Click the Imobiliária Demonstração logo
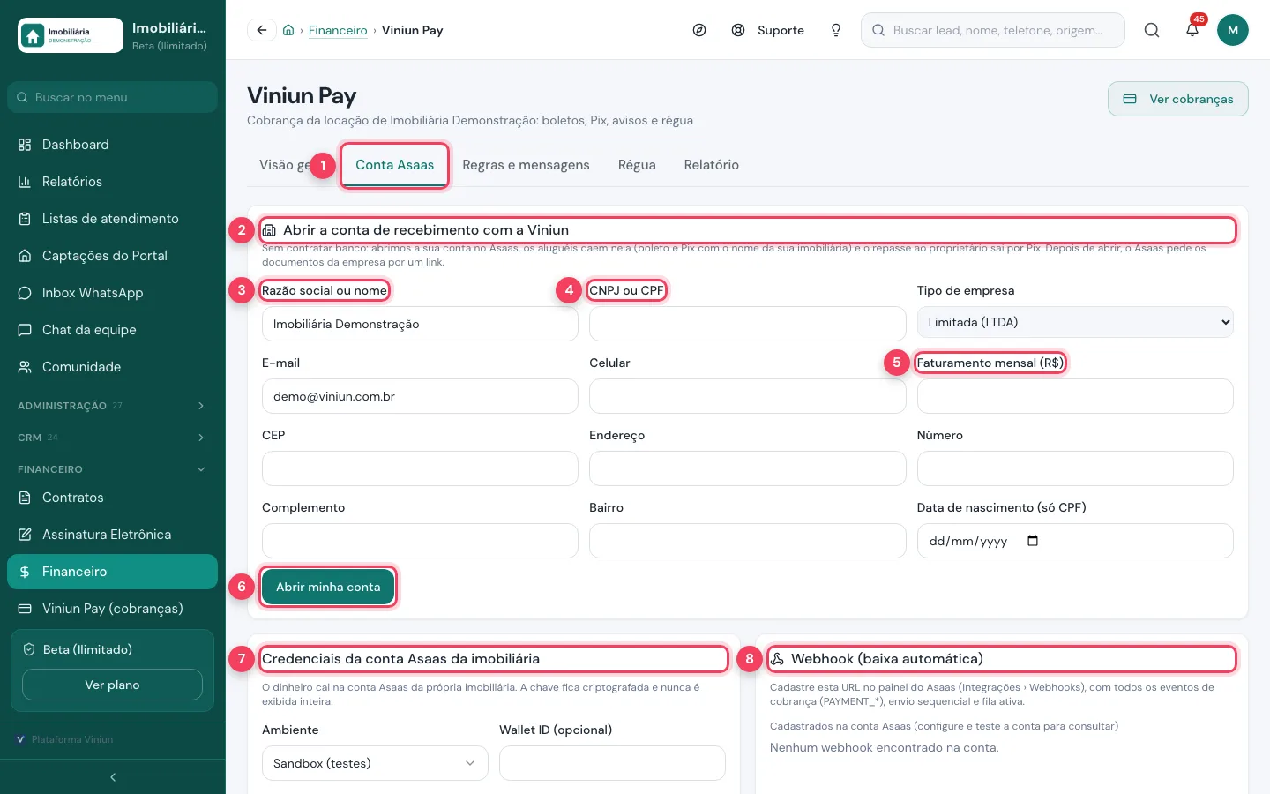 coord(71,35)
